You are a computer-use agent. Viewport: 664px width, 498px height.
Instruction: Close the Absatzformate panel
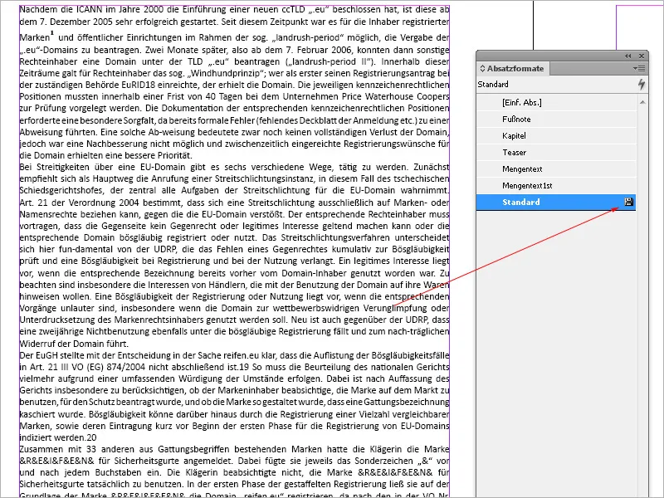point(641,56)
